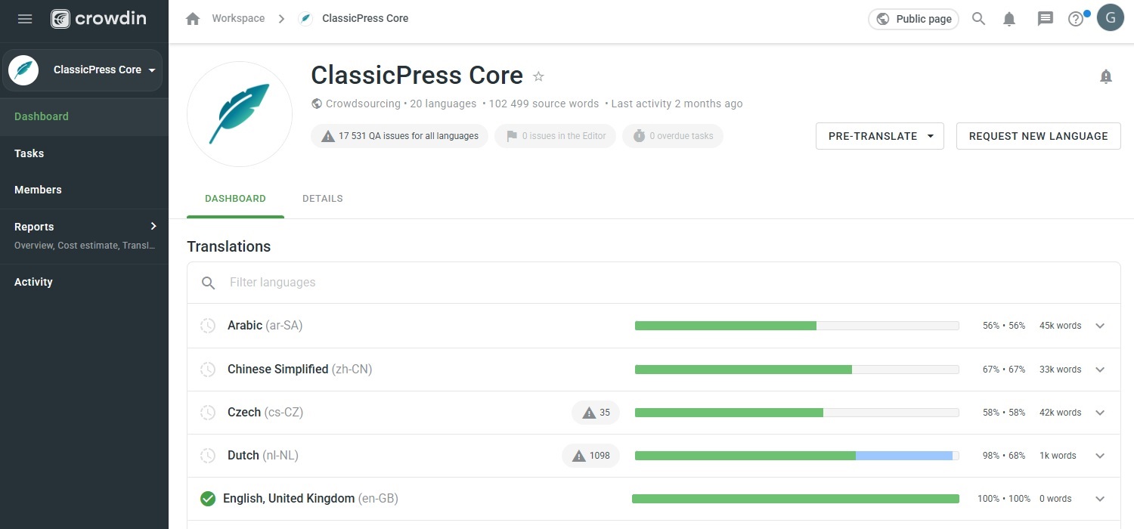Image resolution: width=1134 pixels, height=529 pixels.
Task: Expand the Arabic language row chevron
Action: click(1100, 326)
